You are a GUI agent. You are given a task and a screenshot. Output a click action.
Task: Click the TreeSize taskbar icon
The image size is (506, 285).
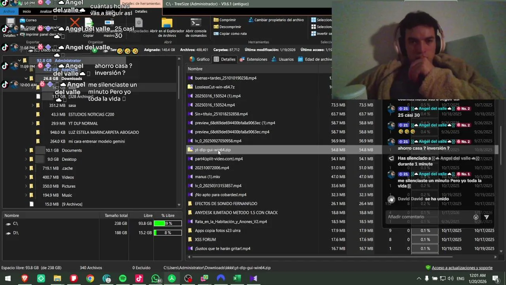click(x=172, y=279)
